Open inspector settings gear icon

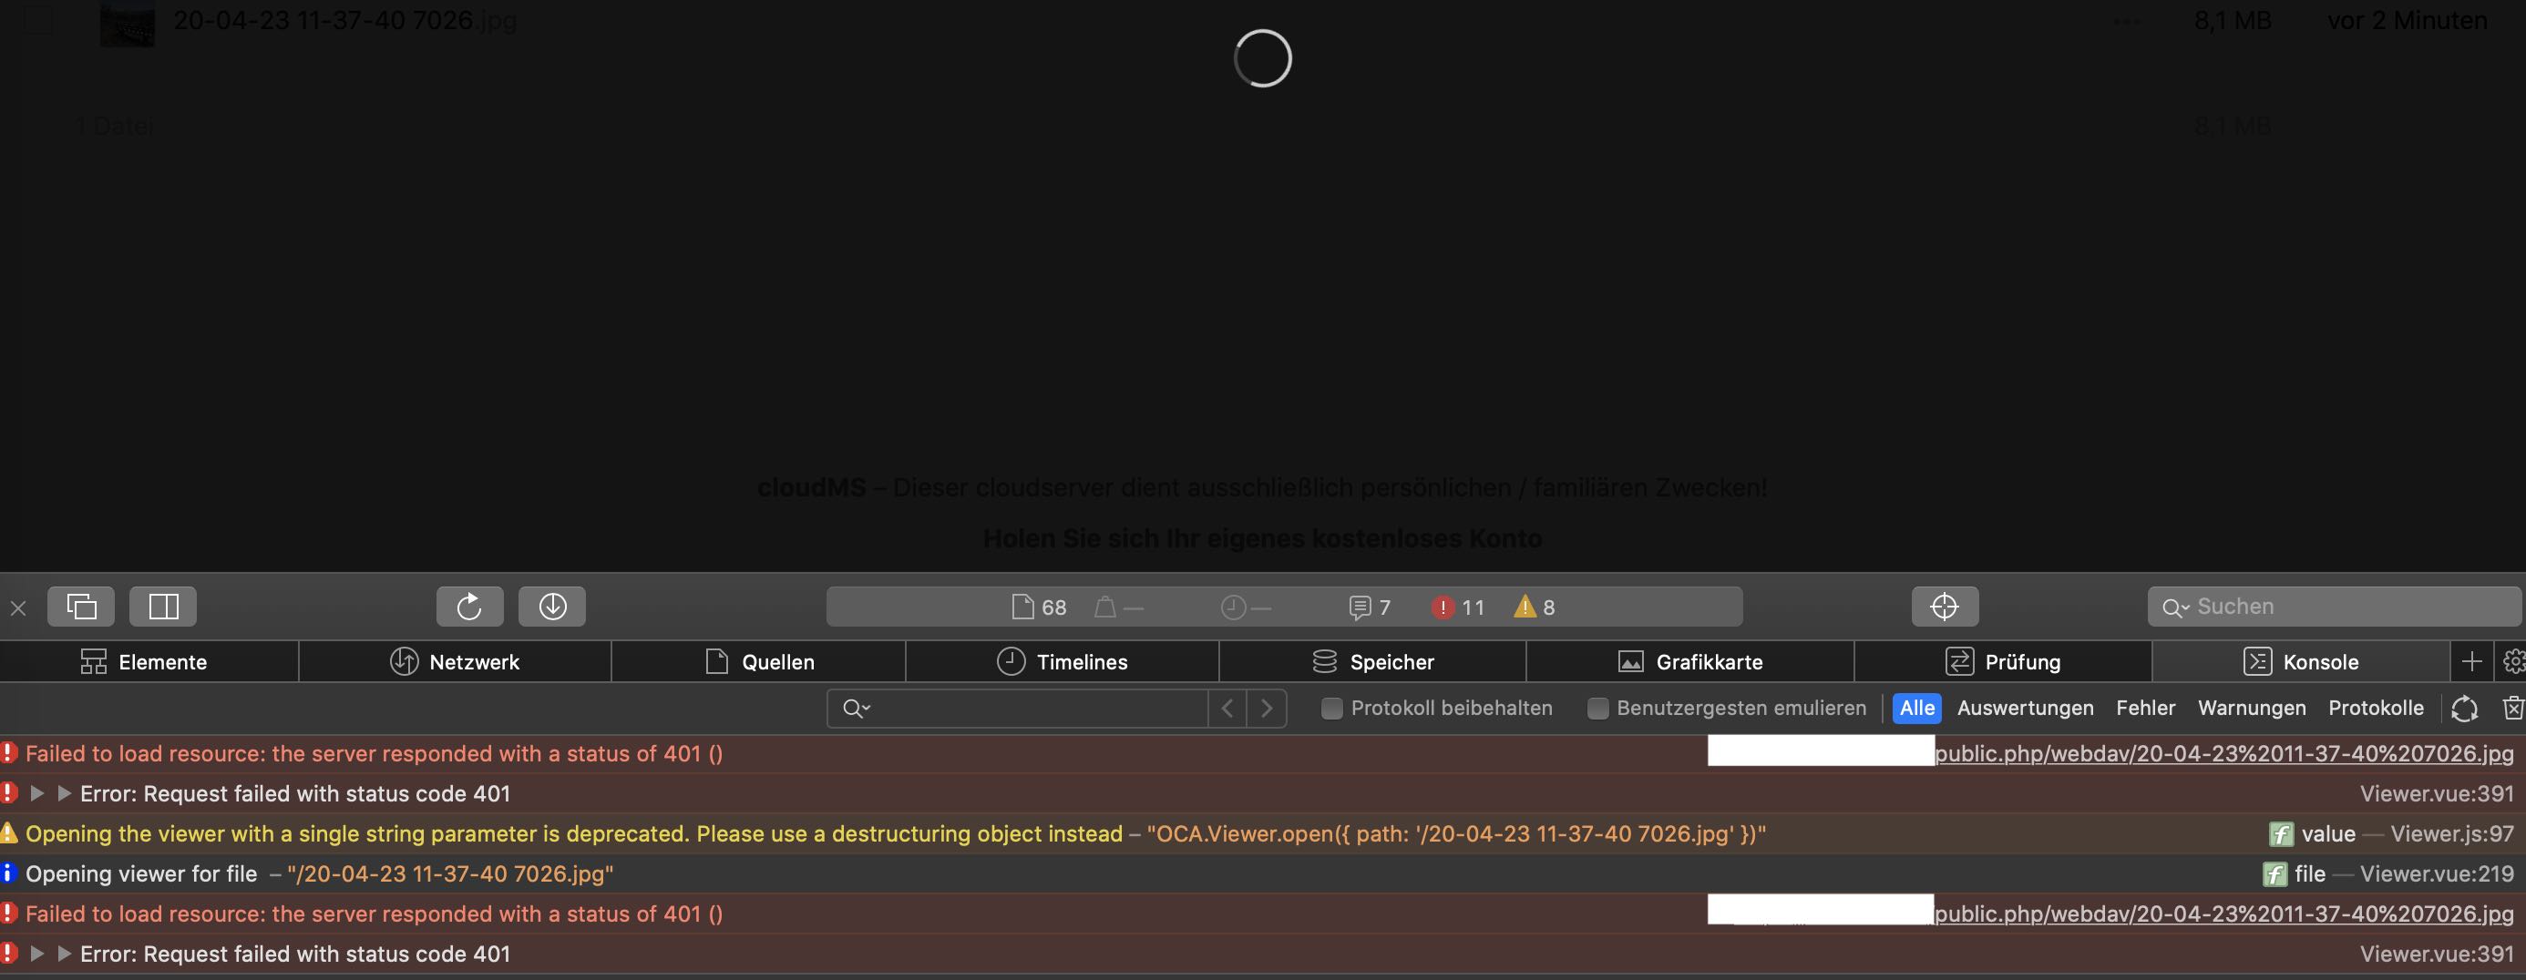2513,662
